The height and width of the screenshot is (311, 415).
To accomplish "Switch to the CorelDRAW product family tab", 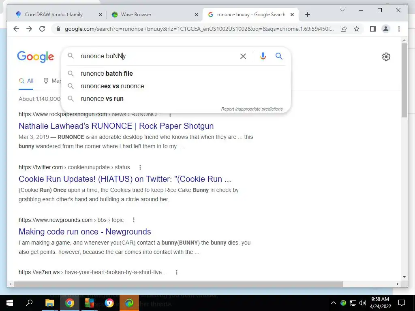I will point(54,15).
